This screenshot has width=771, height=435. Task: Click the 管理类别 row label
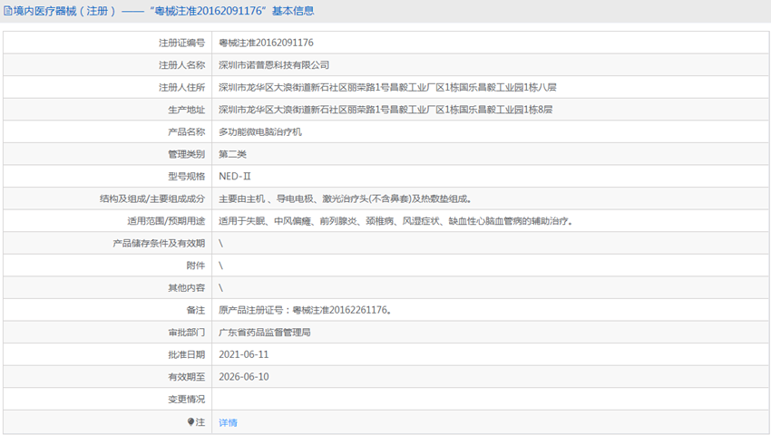186,154
